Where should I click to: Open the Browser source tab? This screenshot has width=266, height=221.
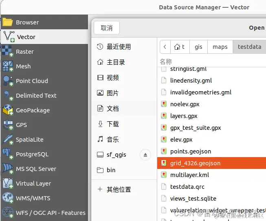tap(44, 22)
